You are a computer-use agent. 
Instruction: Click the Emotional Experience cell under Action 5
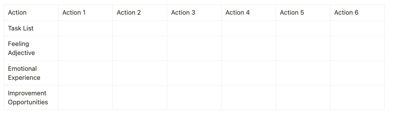[x=303, y=73]
